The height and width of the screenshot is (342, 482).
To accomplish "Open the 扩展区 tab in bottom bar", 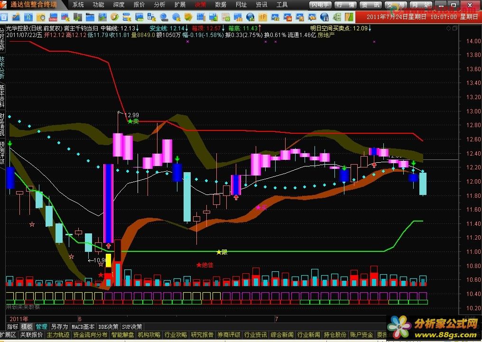I will click(x=8, y=334).
